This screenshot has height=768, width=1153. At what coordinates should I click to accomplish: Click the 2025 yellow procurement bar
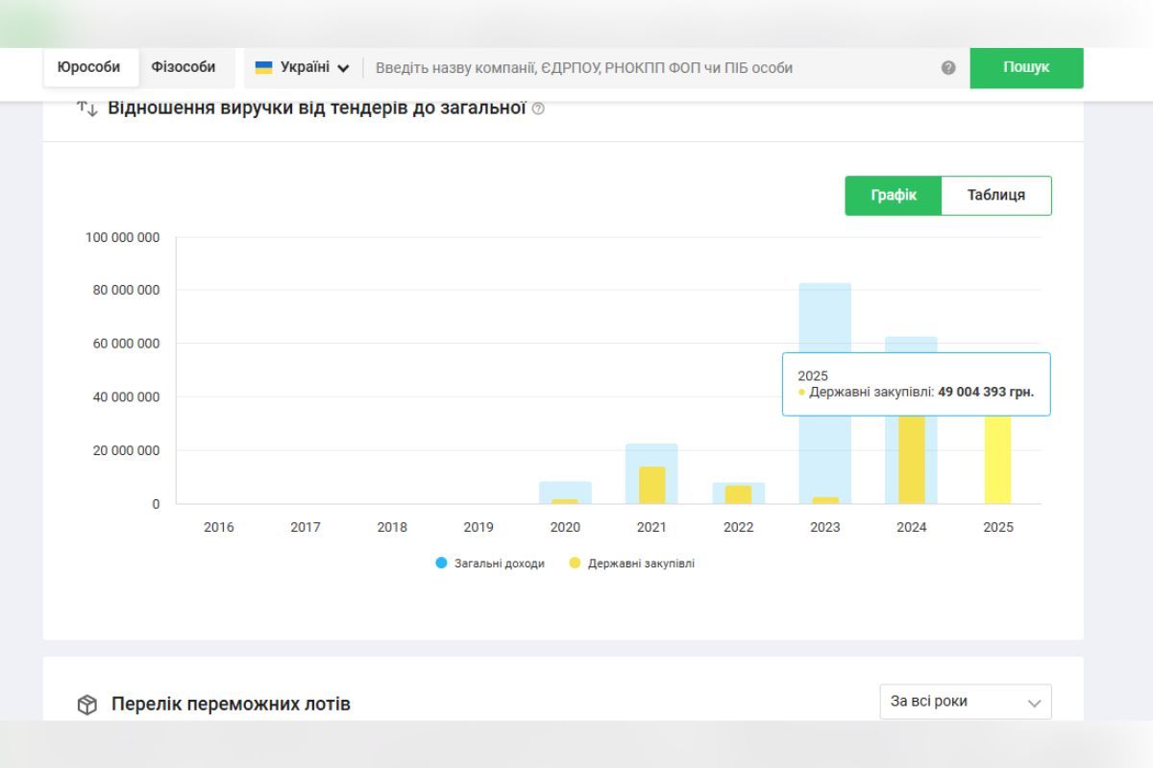997,461
